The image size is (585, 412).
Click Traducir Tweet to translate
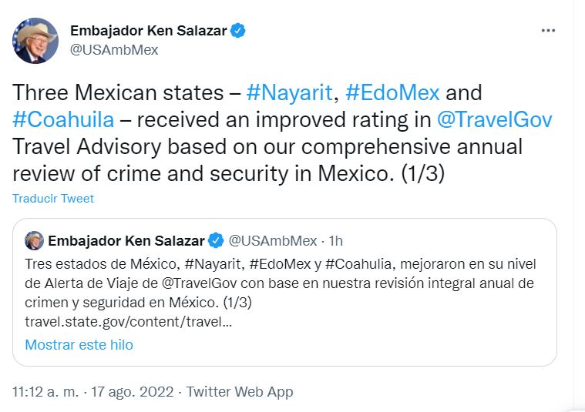[53, 199]
